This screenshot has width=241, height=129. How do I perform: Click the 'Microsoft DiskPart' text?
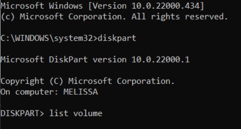click(x=44, y=59)
